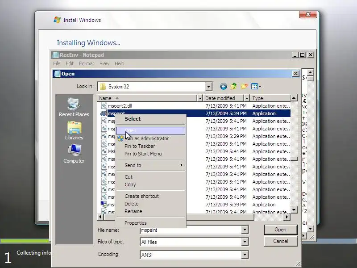Viewport: 357px width, 268px height.
Task: Expand the Send to submenu arrow
Action: click(x=182, y=165)
